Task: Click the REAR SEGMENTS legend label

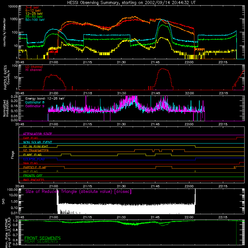Action: (x=41, y=241)
